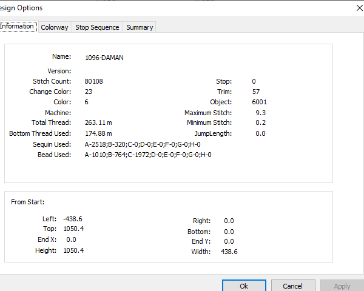
Task: Click the Name label
Action: pos(61,56)
